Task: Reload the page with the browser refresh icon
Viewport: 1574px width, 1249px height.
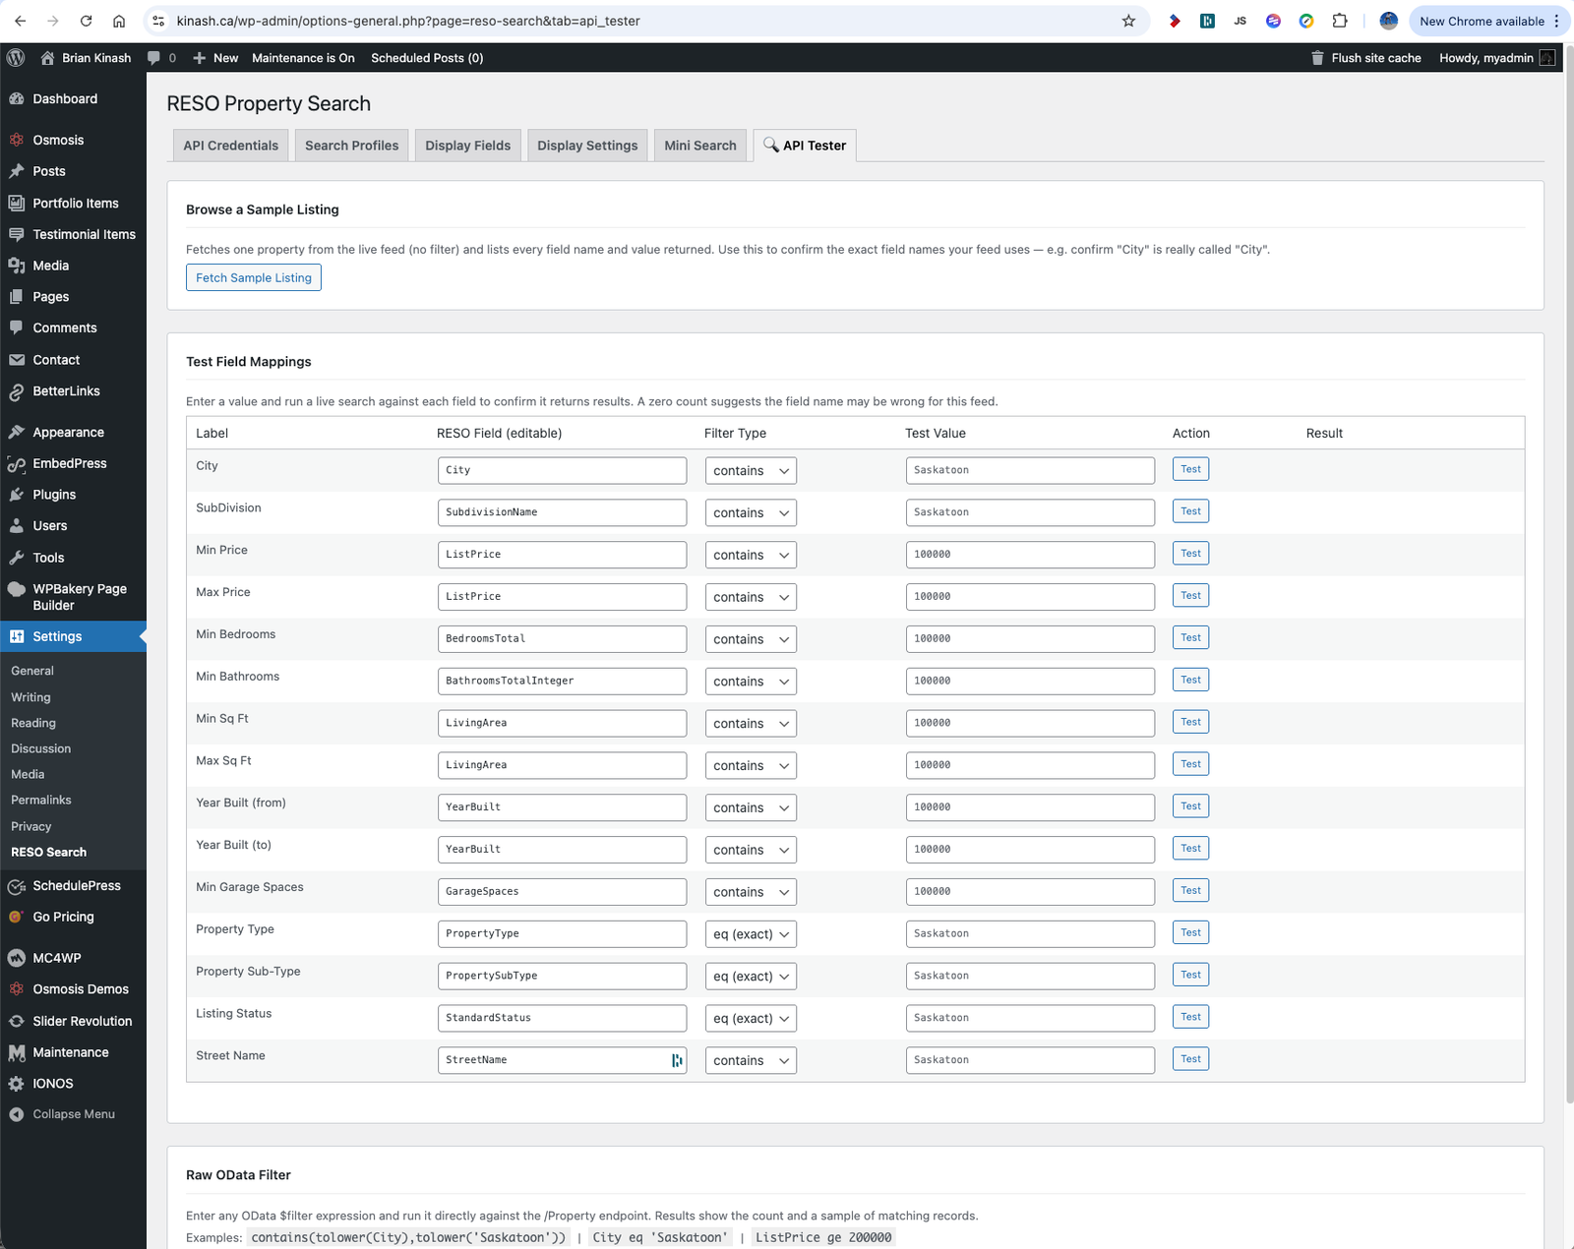Action: pyautogui.click(x=86, y=21)
